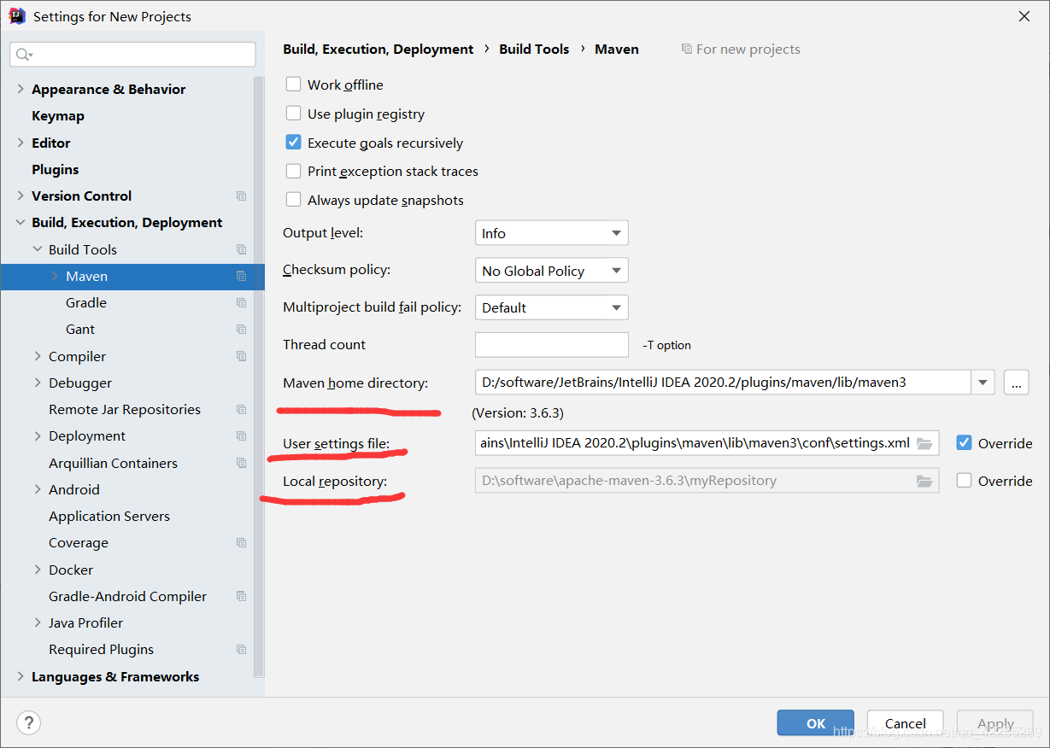Viewport: 1050px width, 748px height.
Task: Close the Settings dialog window
Action: (x=1024, y=16)
